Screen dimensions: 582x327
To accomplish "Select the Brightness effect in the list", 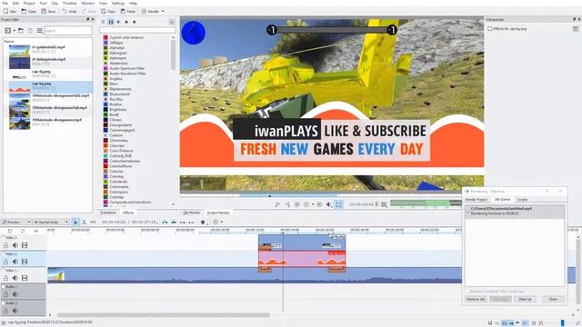I will (x=118, y=110).
